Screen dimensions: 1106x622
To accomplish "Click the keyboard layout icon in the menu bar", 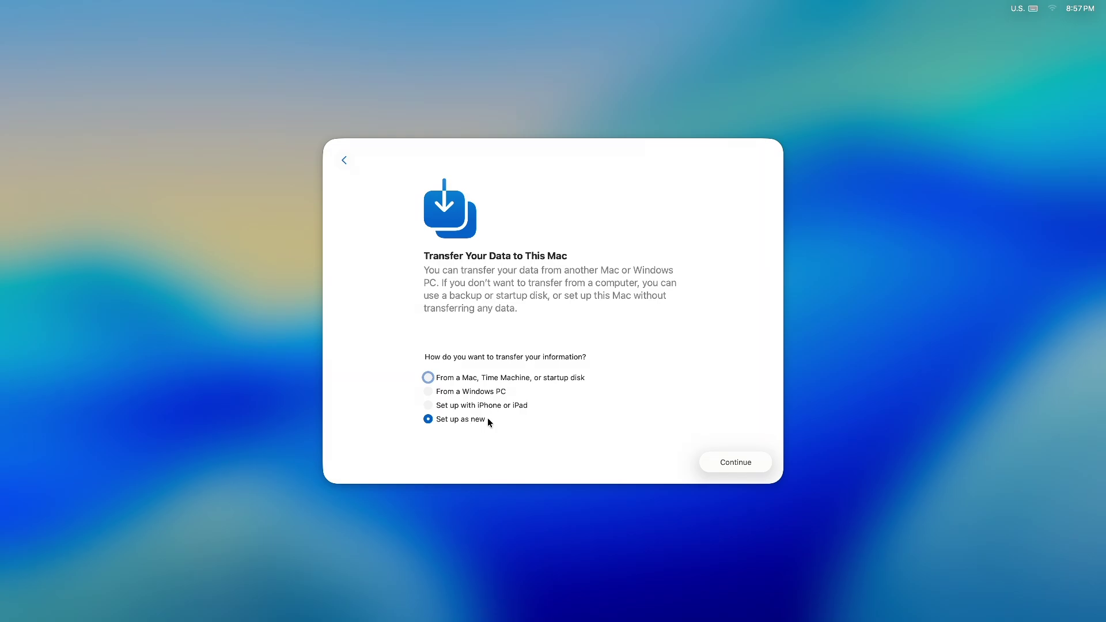I will pyautogui.click(x=1033, y=8).
